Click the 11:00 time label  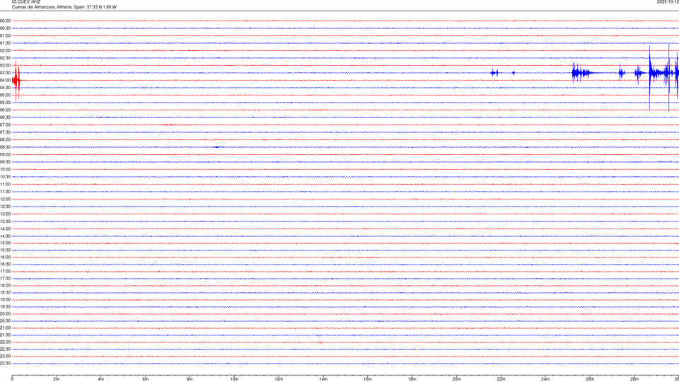tap(5, 184)
